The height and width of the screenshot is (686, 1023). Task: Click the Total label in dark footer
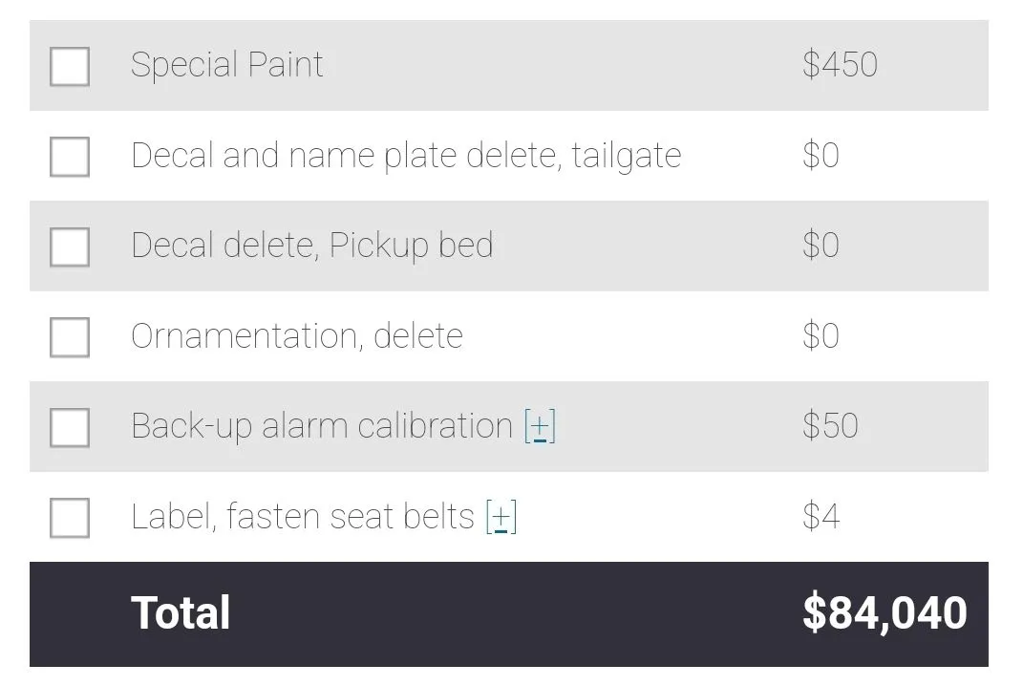click(181, 612)
